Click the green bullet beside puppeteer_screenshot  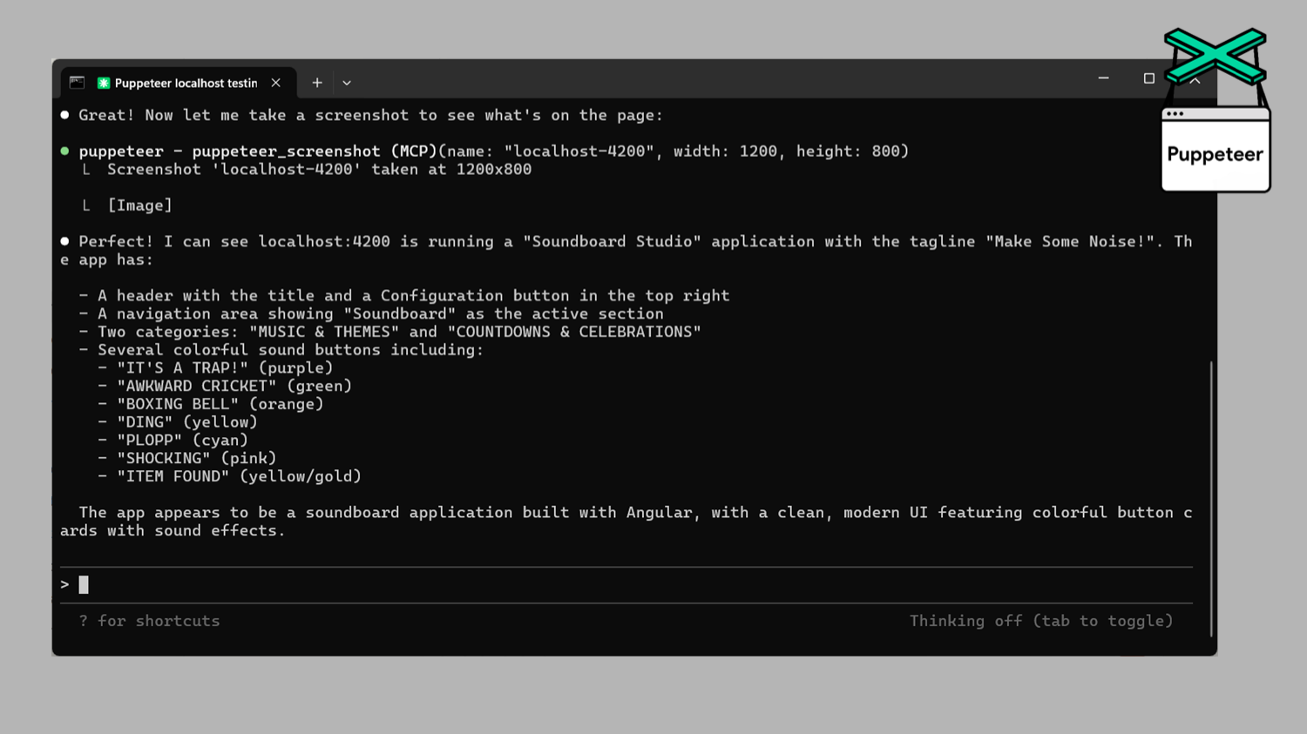pyautogui.click(x=64, y=151)
